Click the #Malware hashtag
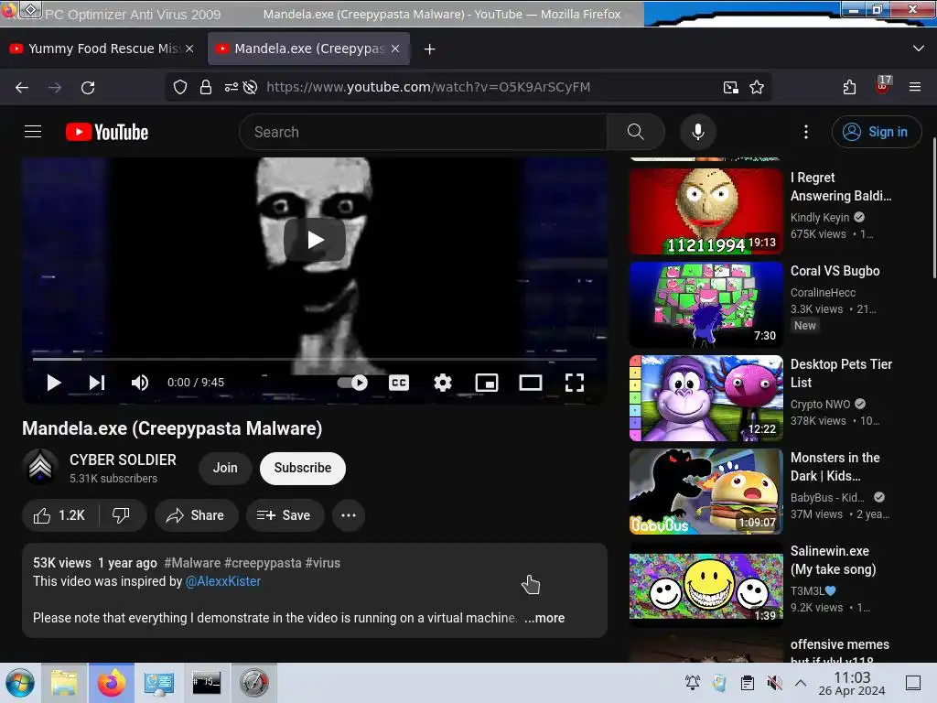The width and height of the screenshot is (937, 703). 192,563
